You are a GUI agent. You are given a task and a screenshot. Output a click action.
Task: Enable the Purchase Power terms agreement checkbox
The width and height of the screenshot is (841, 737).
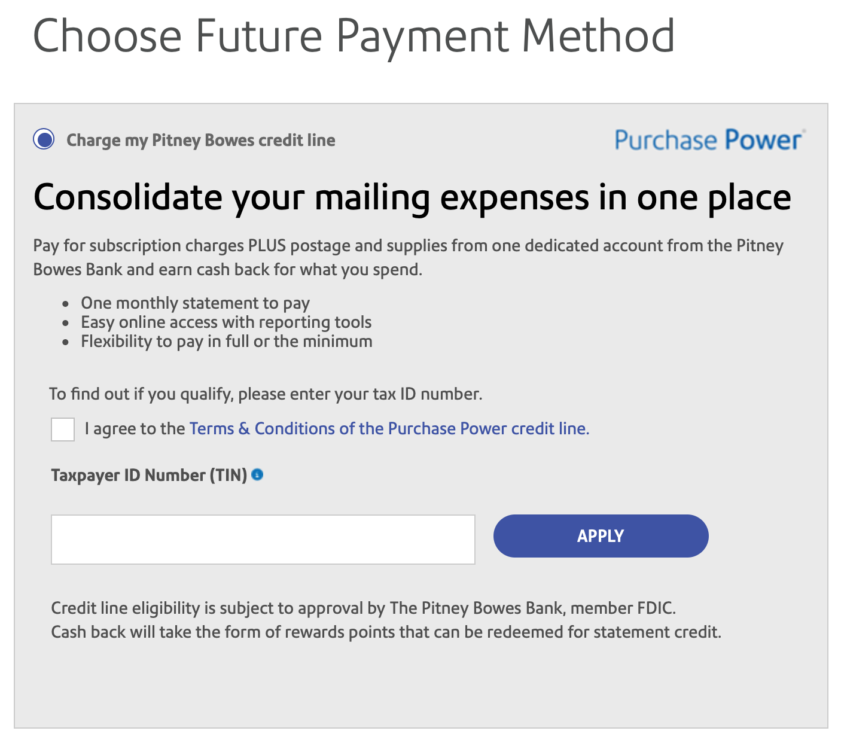(62, 429)
